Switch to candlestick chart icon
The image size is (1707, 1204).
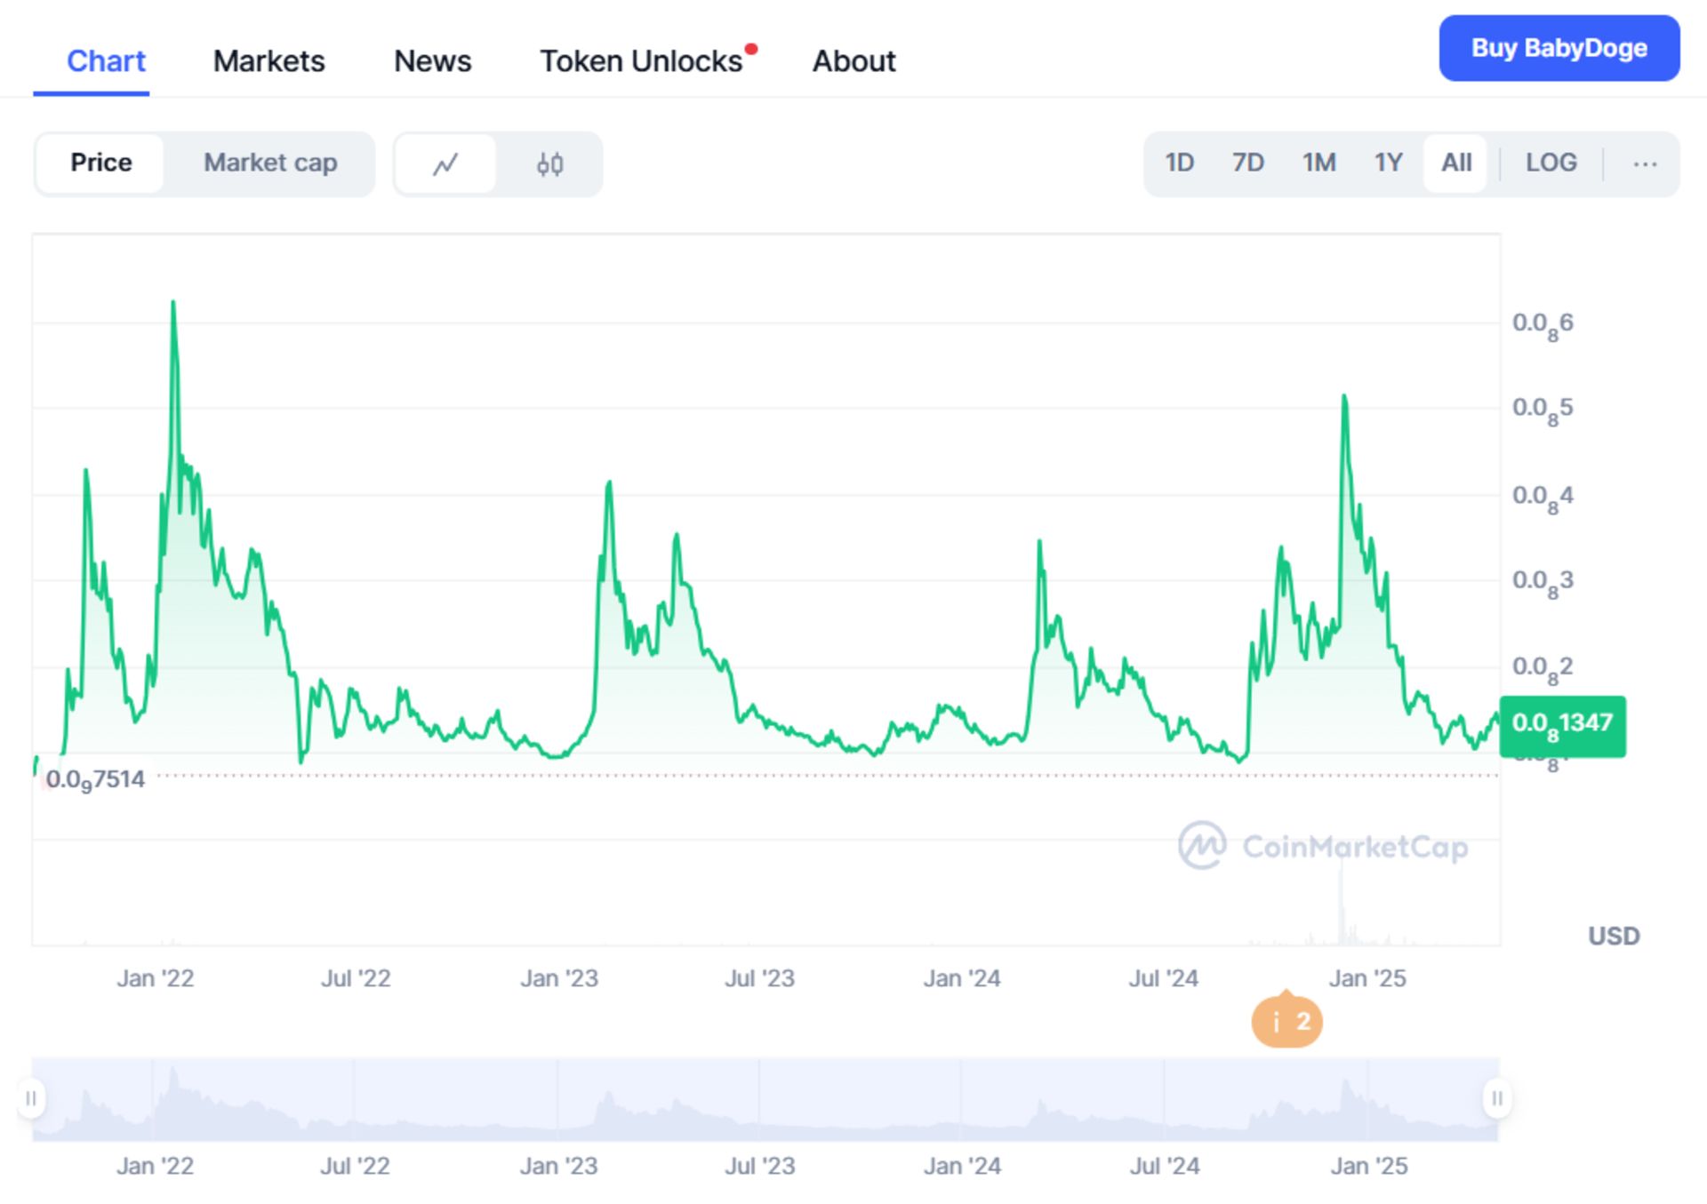point(549,164)
